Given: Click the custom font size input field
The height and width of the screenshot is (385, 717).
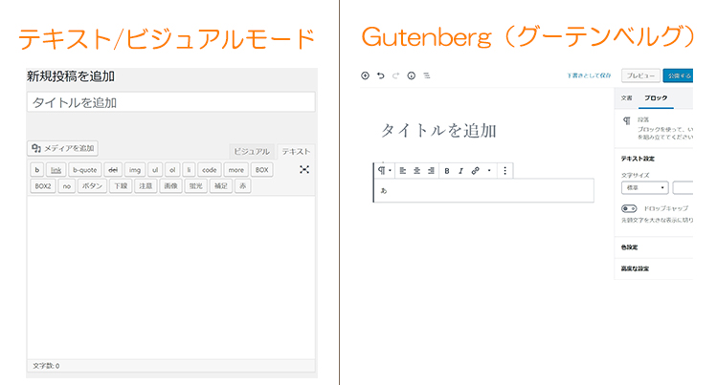Looking at the screenshot, I should coord(683,187).
